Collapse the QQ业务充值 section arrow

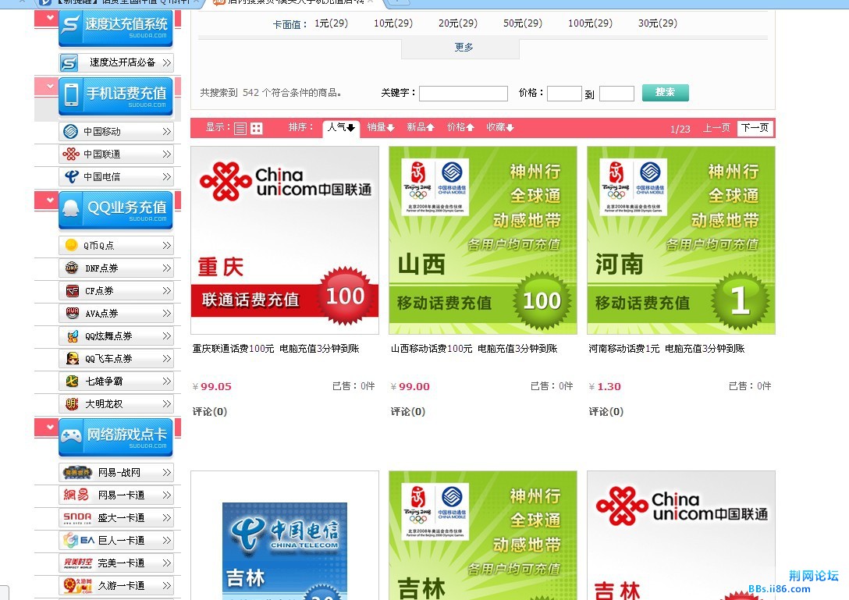pos(50,200)
